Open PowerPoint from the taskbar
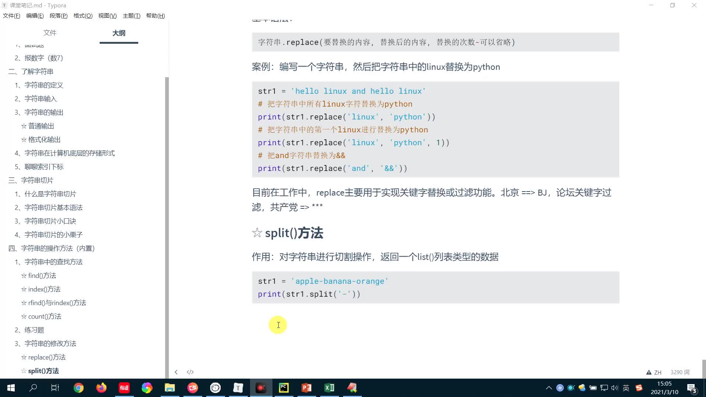Viewport: 706px width, 397px height. [x=306, y=388]
